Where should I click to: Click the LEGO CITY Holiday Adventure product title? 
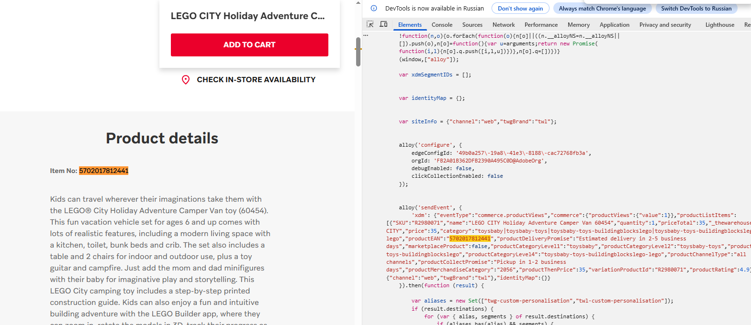(x=247, y=16)
